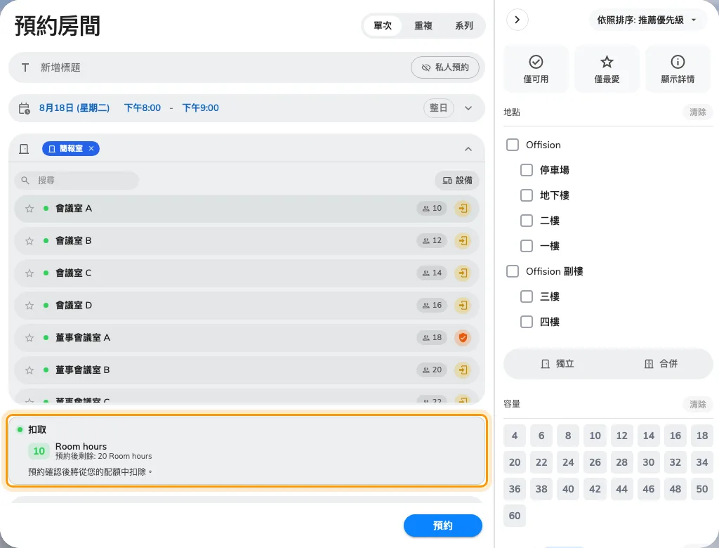Viewport: 719px width, 548px height.
Task: Check the 二樓 checkbox
Action: tap(527, 221)
